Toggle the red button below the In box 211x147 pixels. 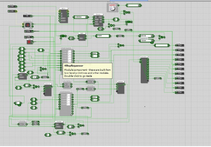tap(28, 25)
